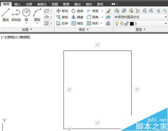Open Layer Properties manager icon
The image size is (168, 131).
click(117, 11)
